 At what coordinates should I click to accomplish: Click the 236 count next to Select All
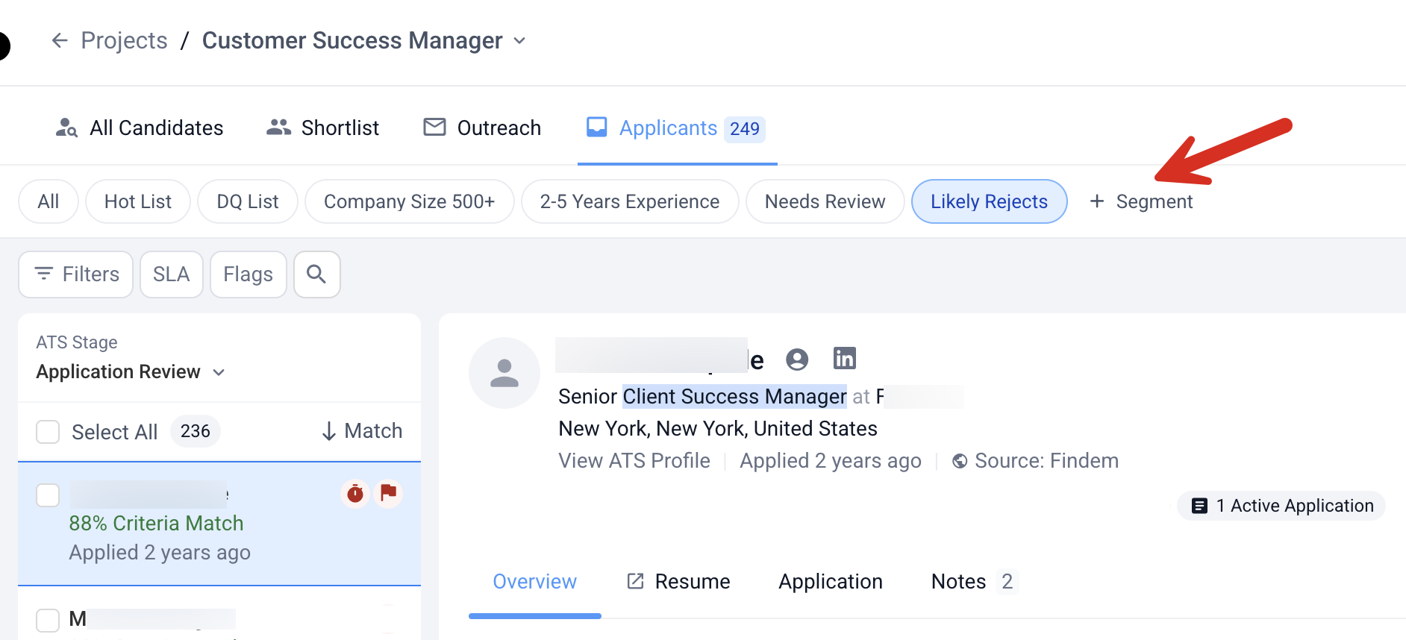point(196,431)
